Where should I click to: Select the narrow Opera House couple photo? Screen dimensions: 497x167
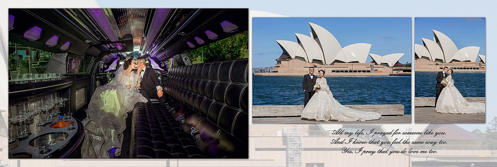(450, 70)
